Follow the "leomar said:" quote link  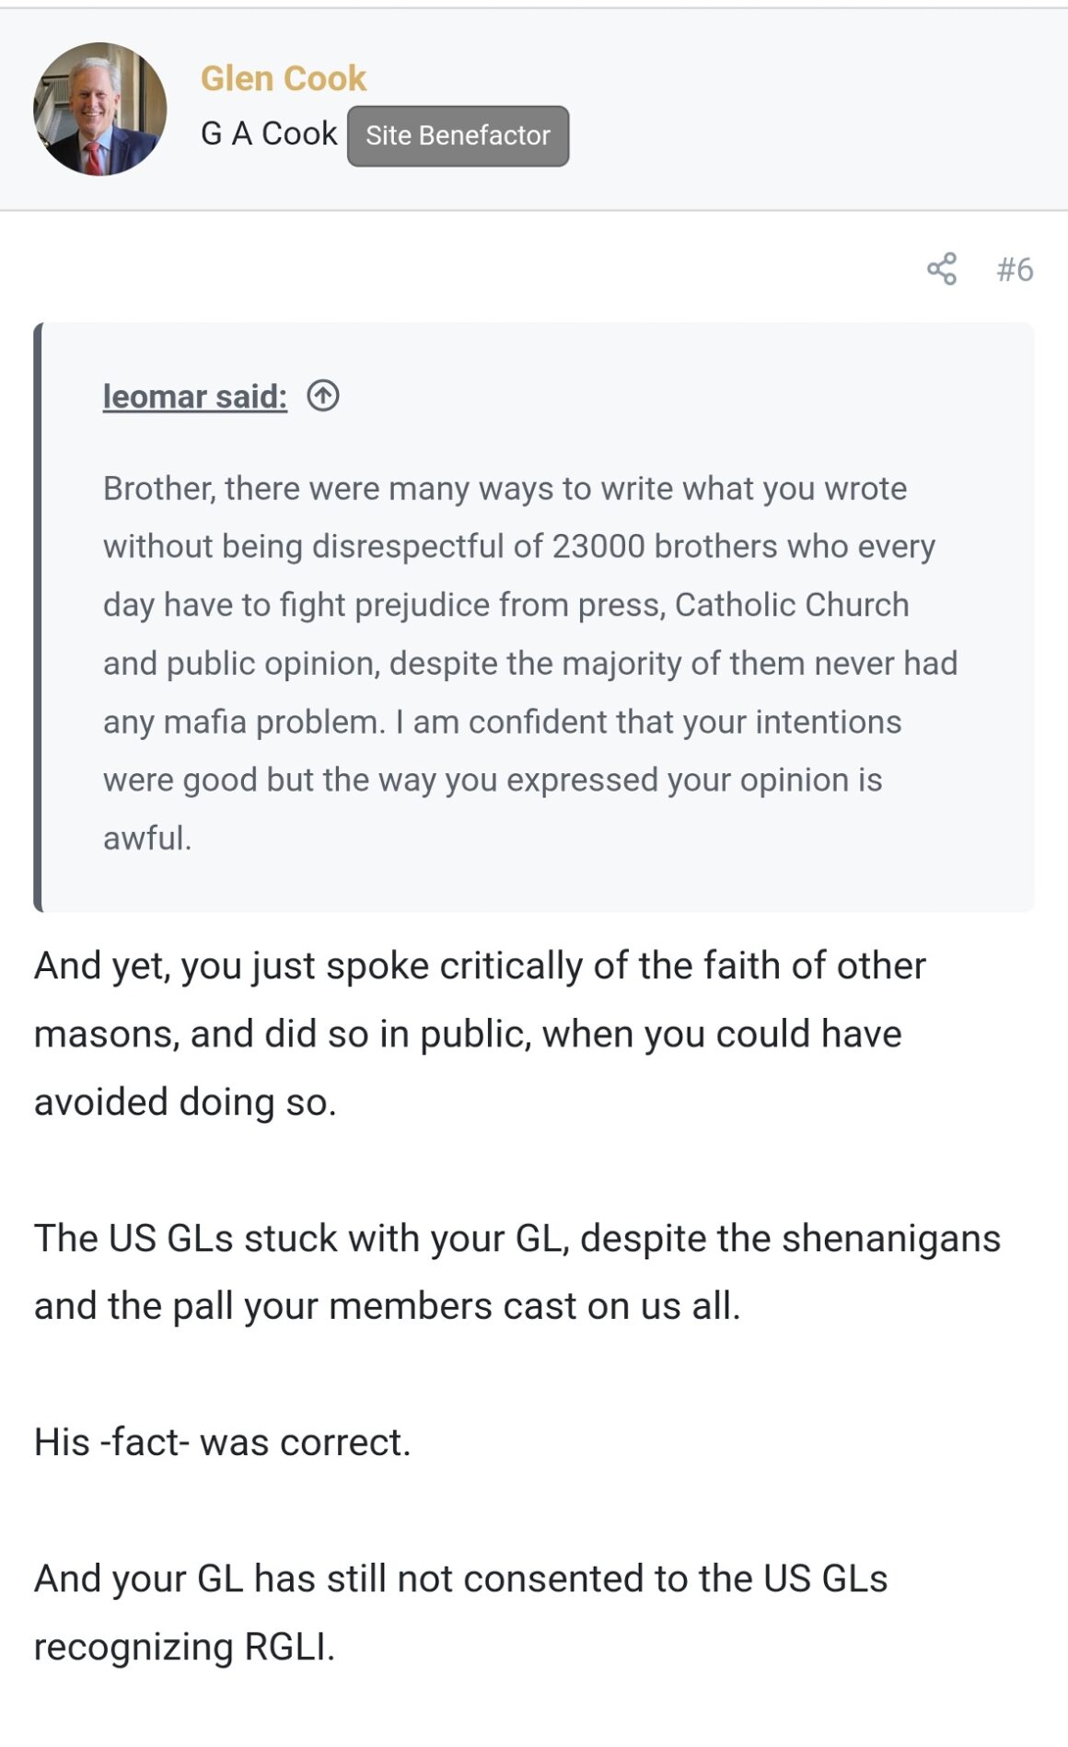pyautogui.click(x=194, y=396)
